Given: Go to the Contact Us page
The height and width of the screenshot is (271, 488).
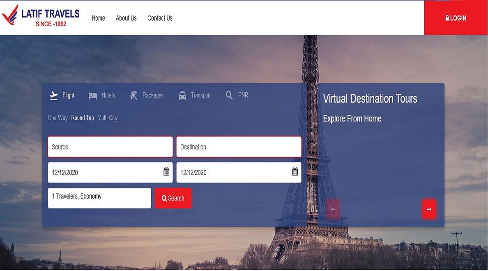Looking at the screenshot, I should pyautogui.click(x=160, y=18).
